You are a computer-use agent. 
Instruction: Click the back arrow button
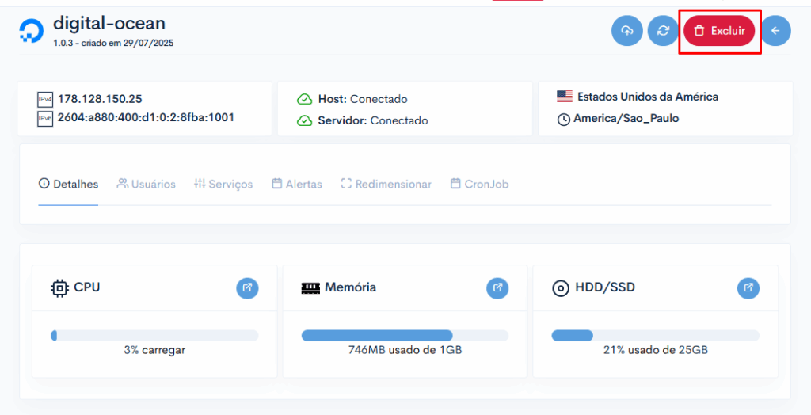click(x=775, y=31)
